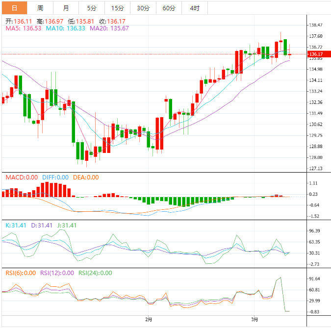
Task: Click the 低:135.81 low price value
Action: [81, 21]
